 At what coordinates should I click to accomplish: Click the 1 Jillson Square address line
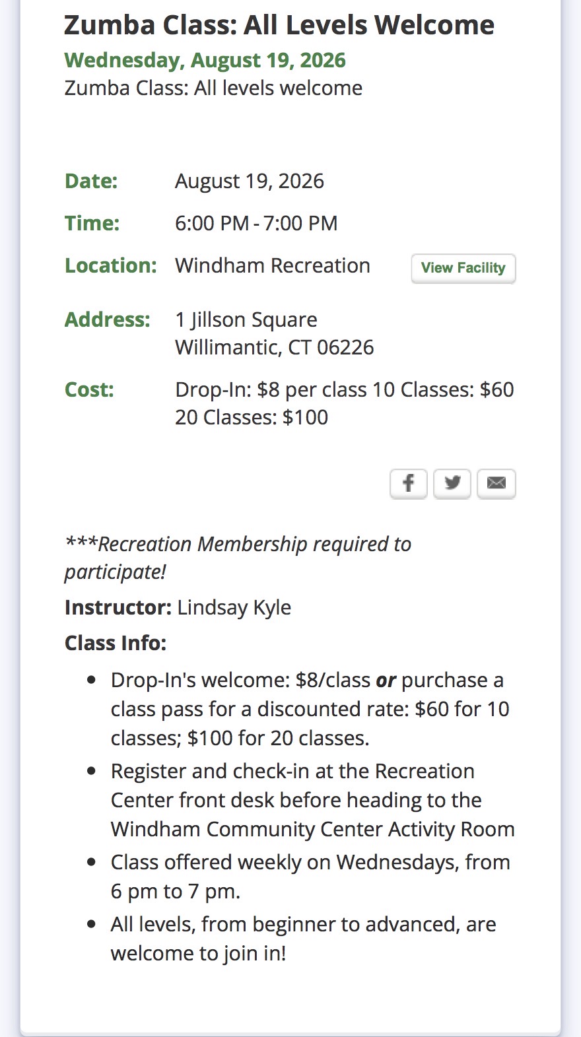coord(246,319)
